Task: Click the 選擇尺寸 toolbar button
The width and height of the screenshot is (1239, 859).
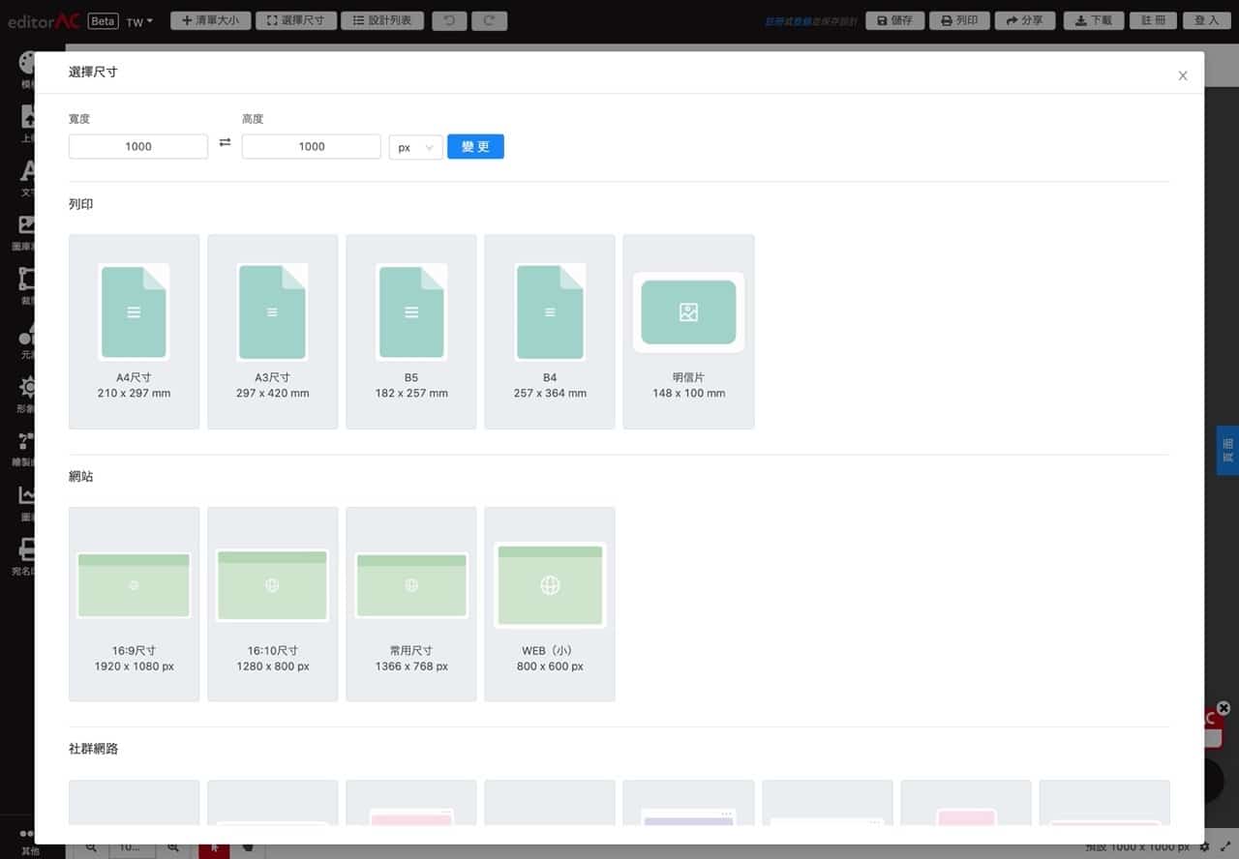Action: pyautogui.click(x=295, y=20)
